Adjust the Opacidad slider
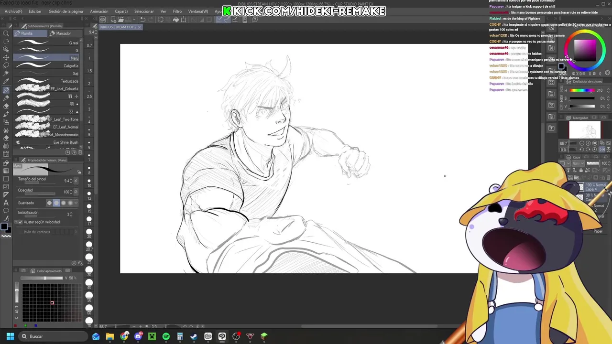This screenshot has height=344, width=612. pos(40,194)
